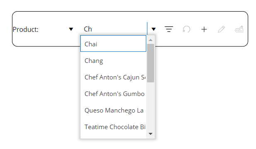Choose Queso Manchego La Pastora item
Viewport: 256px width, 149px height.
114,111
